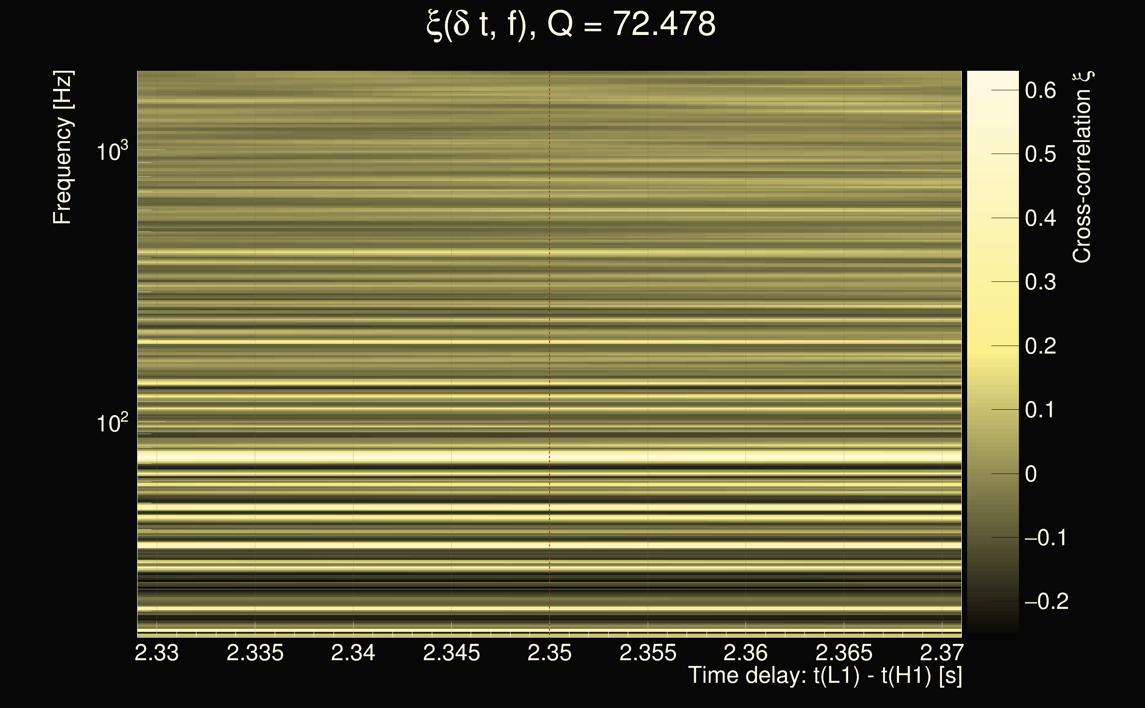The width and height of the screenshot is (1145, 708).
Task: Click the 2.34 time delay tick label
Action: pyautogui.click(x=353, y=653)
